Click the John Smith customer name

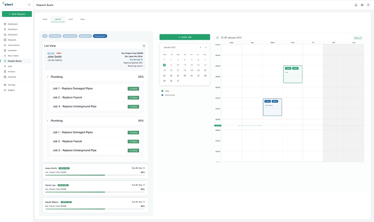[55, 57]
